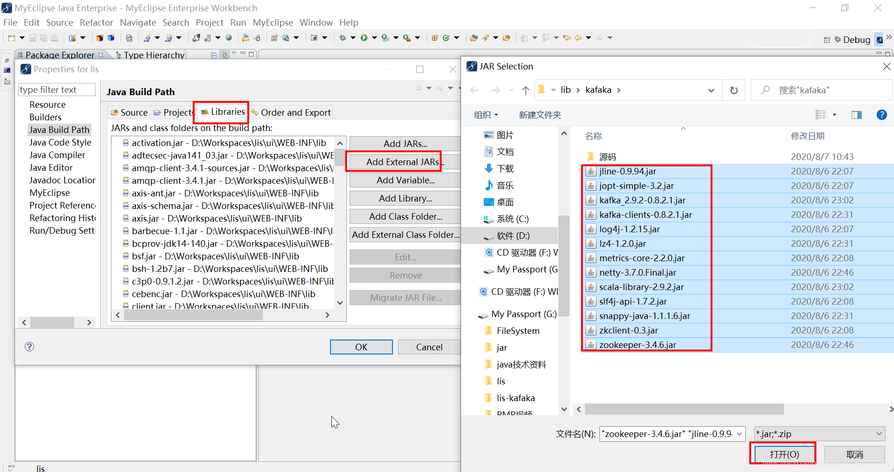Click the help question mark in Properties dialog
Viewport: 894px width, 472px height.
click(x=29, y=347)
